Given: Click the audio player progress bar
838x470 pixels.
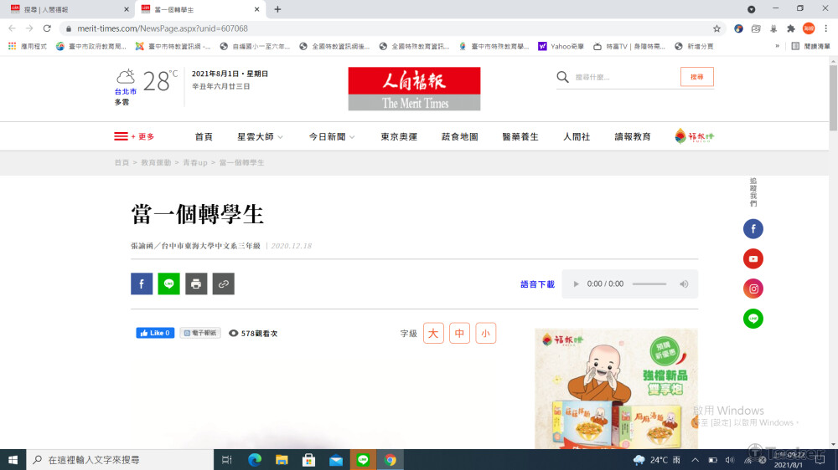Looking at the screenshot, I should click(x=649, y=284).
